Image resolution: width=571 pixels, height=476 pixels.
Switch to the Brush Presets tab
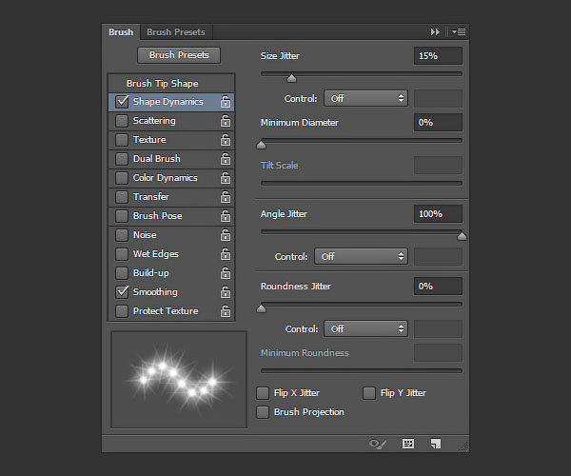176,32
